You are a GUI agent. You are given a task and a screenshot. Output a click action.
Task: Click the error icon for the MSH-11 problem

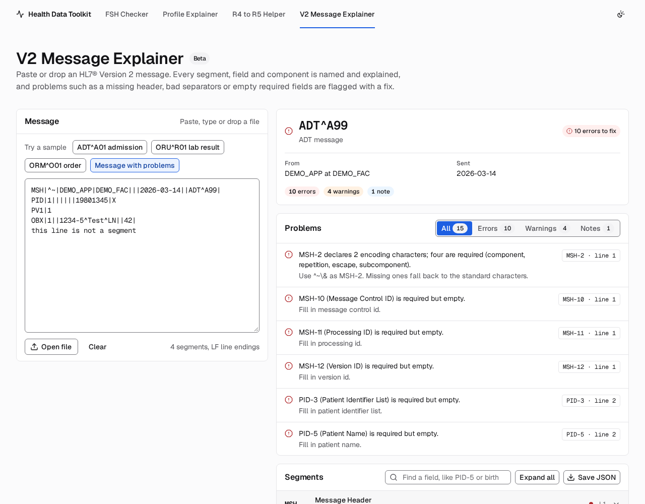tap(289, 332)
